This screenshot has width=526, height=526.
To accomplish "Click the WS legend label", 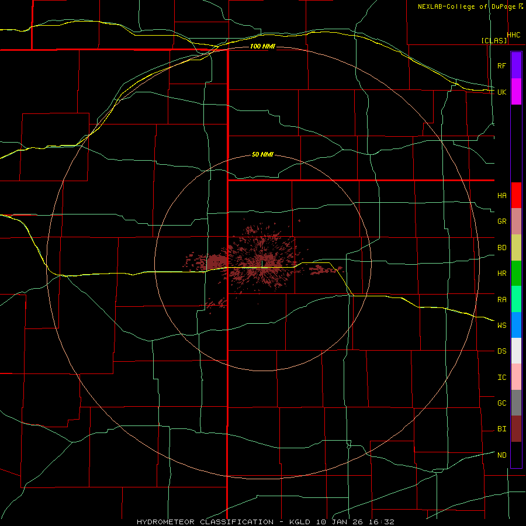I will click(x=501, y=325).
